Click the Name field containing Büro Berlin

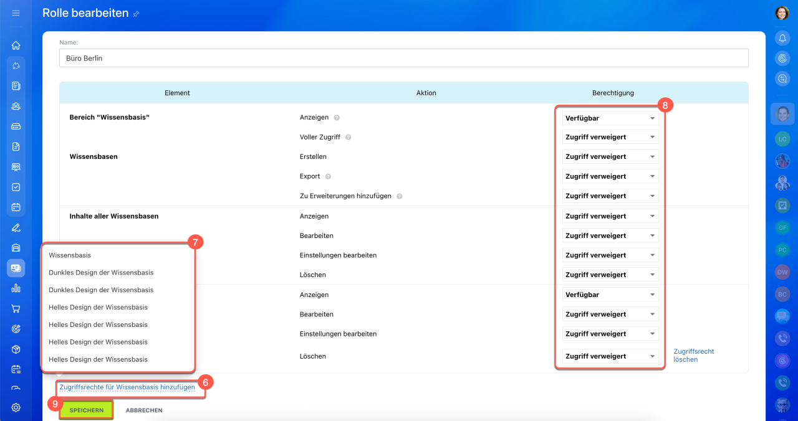click(x=404, y=58)
